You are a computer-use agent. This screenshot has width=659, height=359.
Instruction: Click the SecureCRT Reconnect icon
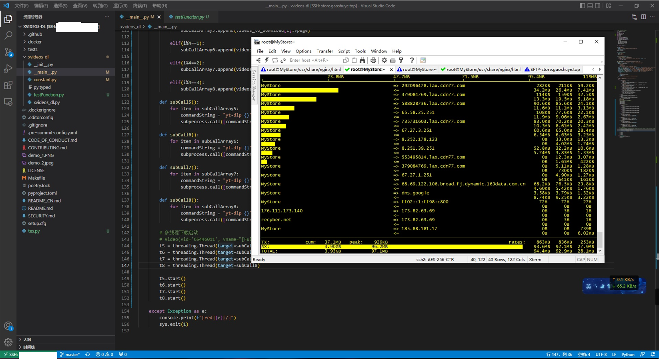pos(275,60)
